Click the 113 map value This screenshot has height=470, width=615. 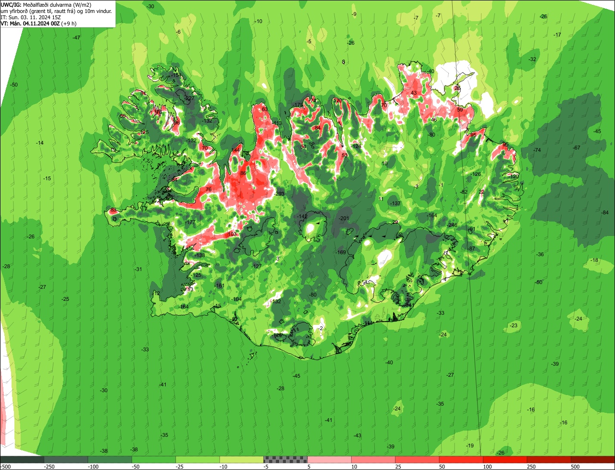(x=277, y=124)
